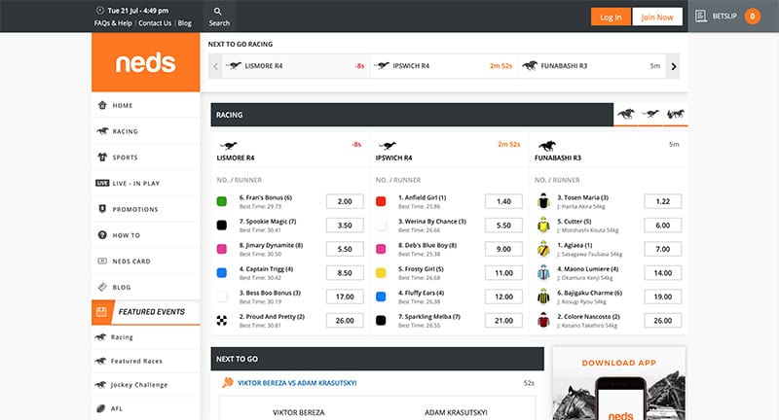
Task: Select Bess Boo Bonus odds 17.00
Action: 345,297
